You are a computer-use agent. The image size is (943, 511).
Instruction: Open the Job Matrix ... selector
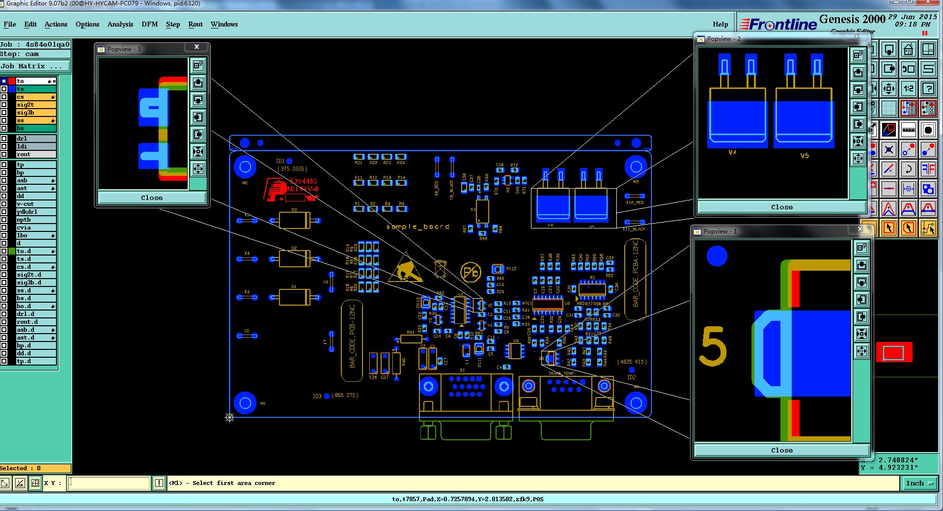pyautogui.click(x=35, y=66)
